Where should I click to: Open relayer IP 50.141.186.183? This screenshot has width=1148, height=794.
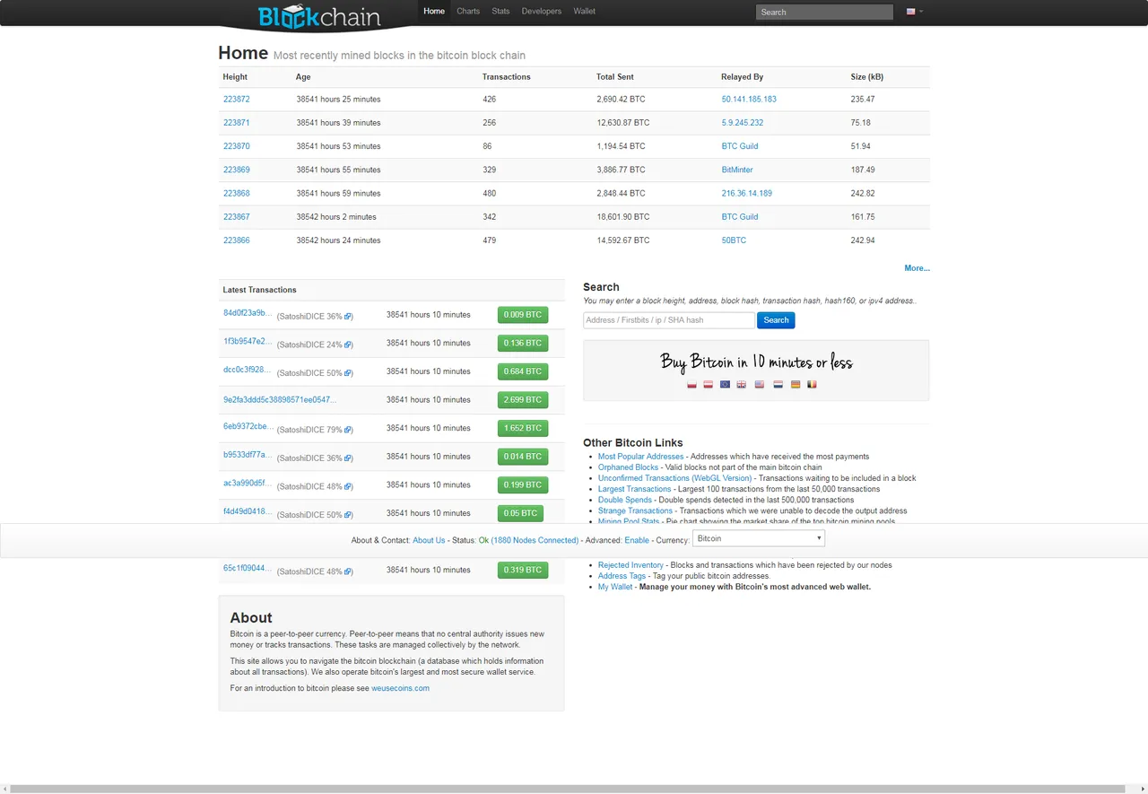749,100
